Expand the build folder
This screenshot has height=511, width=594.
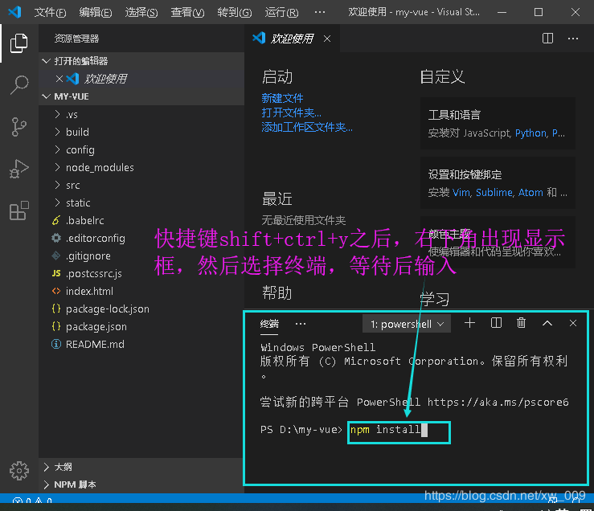pyautogui.click(x=57, y=132)
